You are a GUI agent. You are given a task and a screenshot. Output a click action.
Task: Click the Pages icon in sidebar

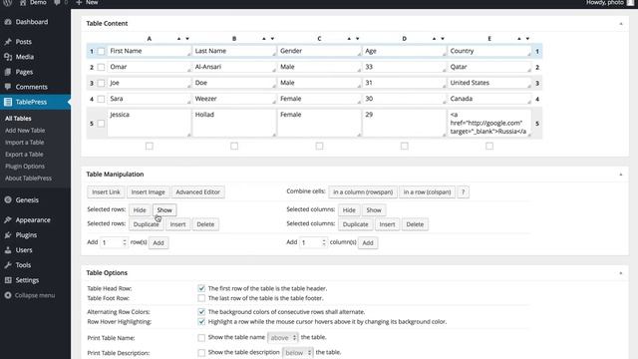tap(8, 72)
